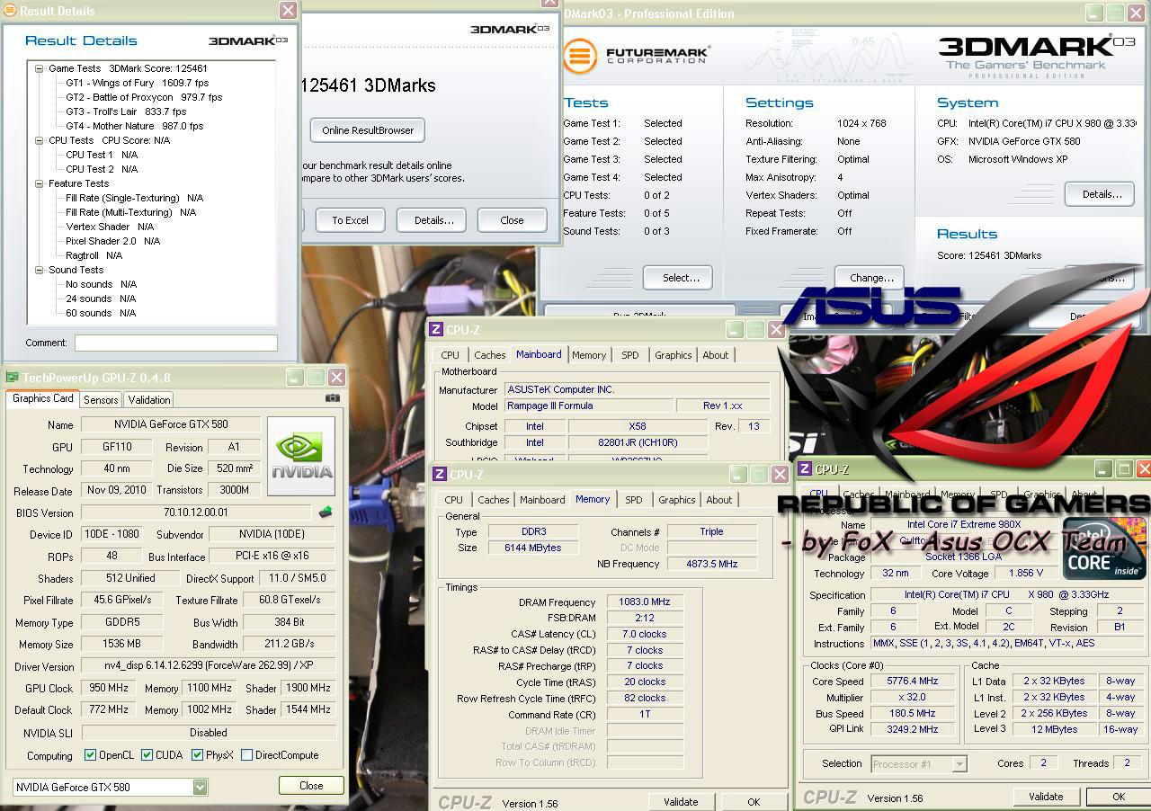Click the Z icon of CPU-Z Mainboard window
Image resolution: width=1151 pixels, height=811 pixels.
(436, 330)
